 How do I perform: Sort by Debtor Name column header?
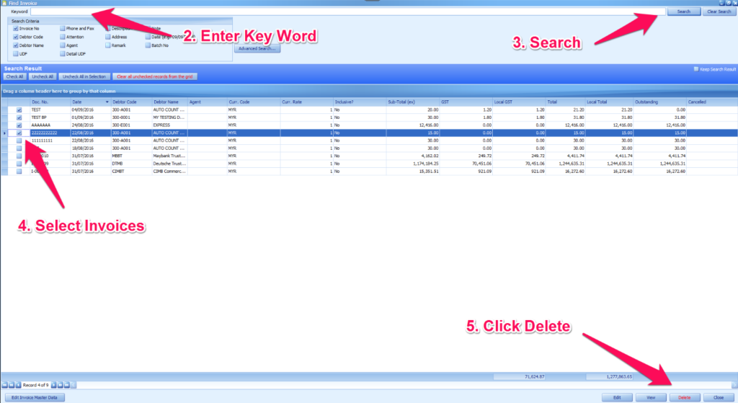[169, 102]
